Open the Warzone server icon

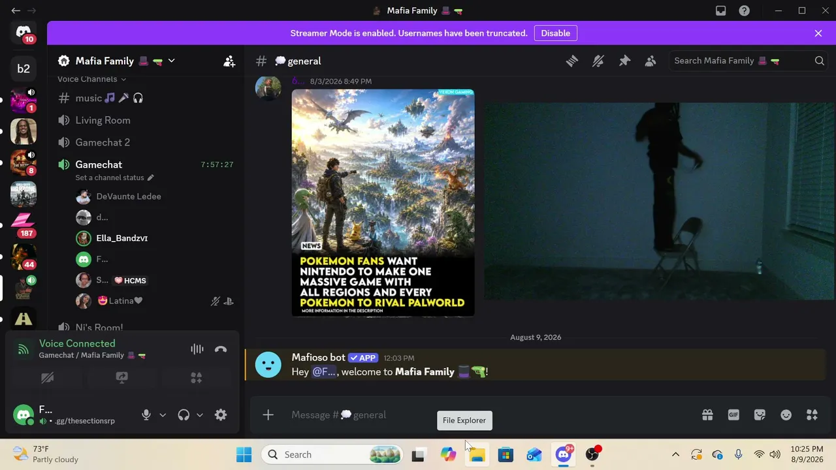click(24, 194)
